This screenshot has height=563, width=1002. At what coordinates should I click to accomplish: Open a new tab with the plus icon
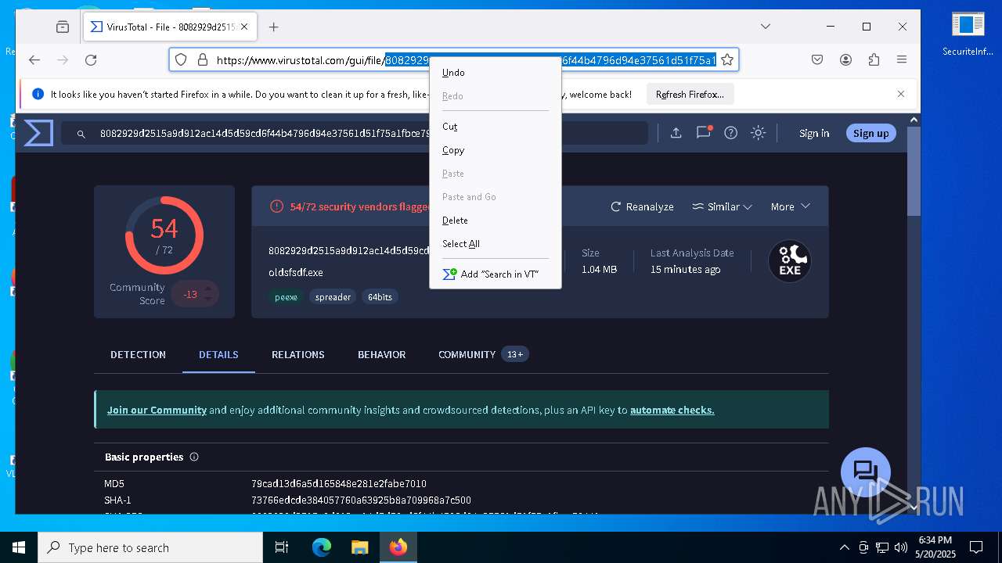(x=273, y=27)
